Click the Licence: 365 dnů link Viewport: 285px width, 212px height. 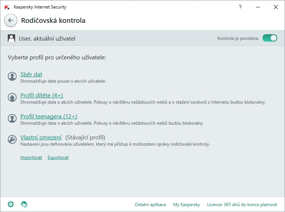click(242, 205)
